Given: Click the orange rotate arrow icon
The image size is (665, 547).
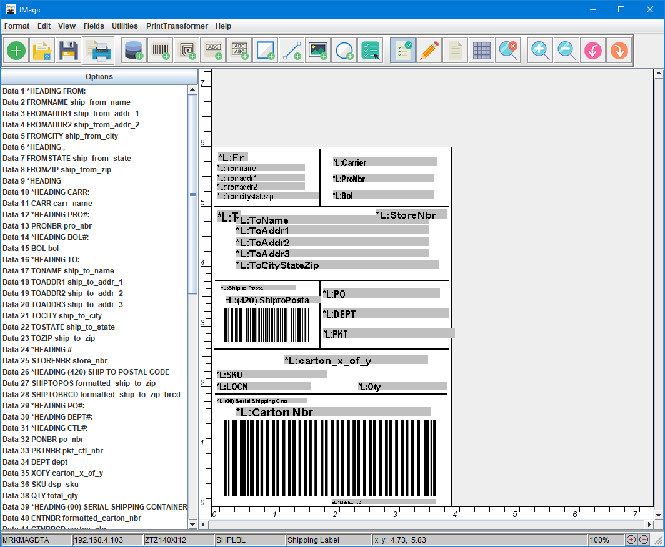Looking at the screenshot, I should tap(619, 51).
